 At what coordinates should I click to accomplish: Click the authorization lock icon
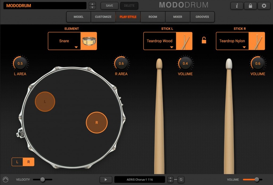point(250,6)
